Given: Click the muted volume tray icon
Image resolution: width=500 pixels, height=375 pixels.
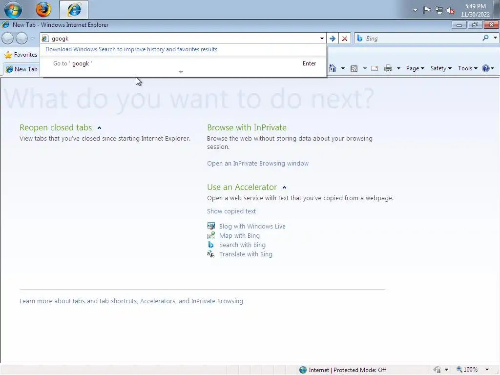Looking at the screenshot, I should click(451, 11).
